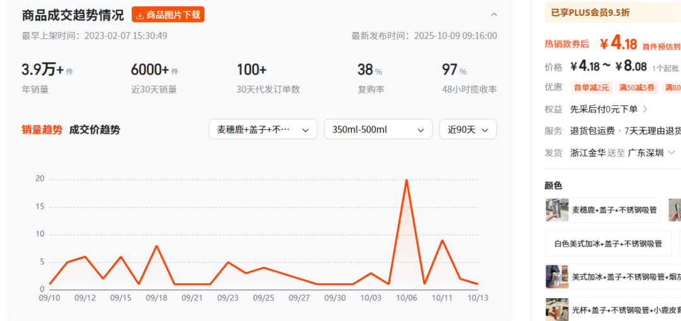Download product images with the orange button

pos(168,15)
